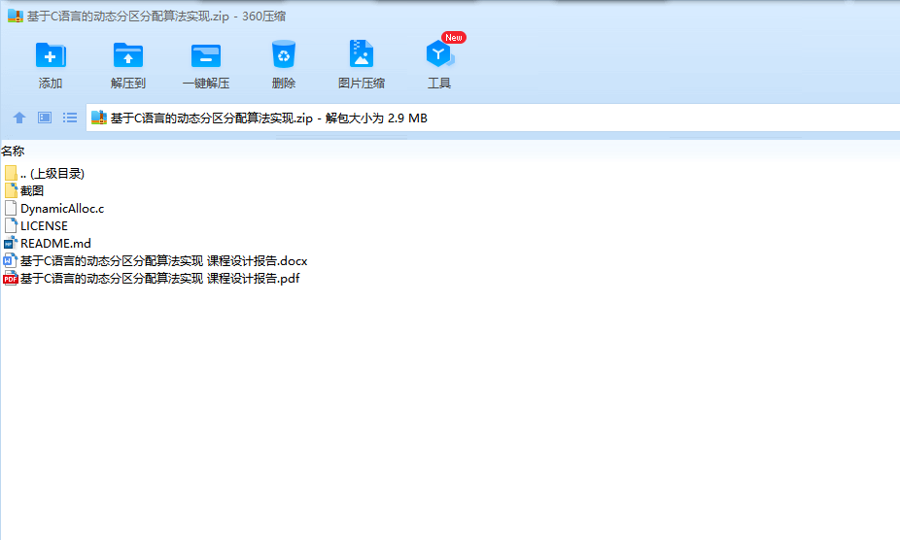Click the zip archive icon in address bar
Screen dimensions: 900x540
pos(99,118)
